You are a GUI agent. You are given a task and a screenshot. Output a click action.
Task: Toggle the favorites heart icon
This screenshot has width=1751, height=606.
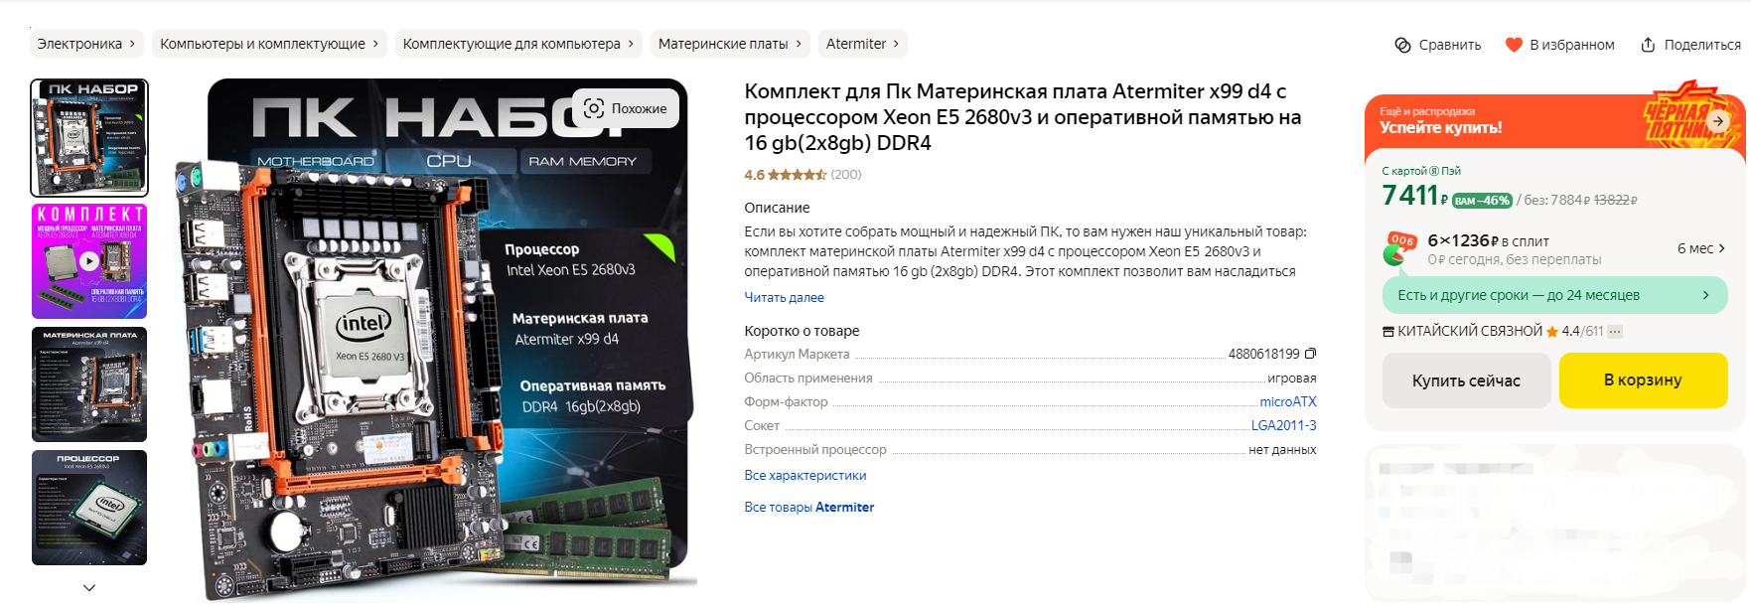coord(1514,45)
